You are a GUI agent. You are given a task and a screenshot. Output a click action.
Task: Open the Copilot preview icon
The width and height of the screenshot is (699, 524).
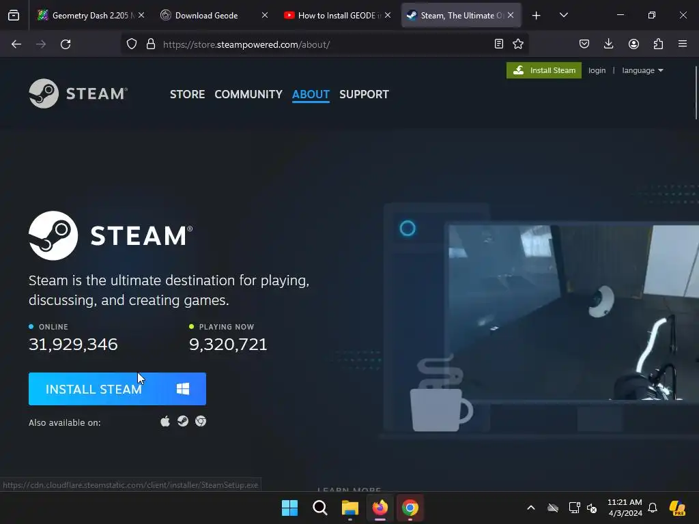click(x=677, y=508)
